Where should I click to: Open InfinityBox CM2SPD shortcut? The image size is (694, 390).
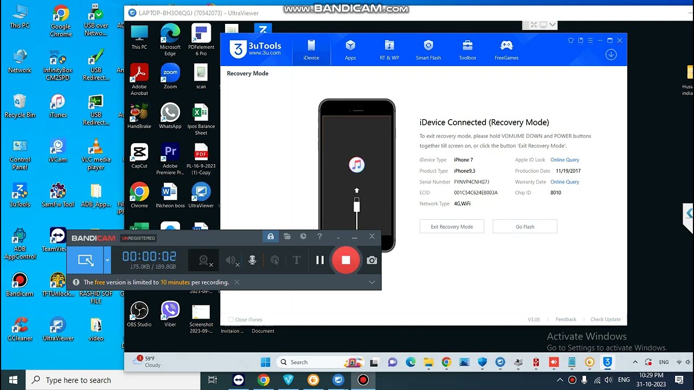(x=58, y=66)
